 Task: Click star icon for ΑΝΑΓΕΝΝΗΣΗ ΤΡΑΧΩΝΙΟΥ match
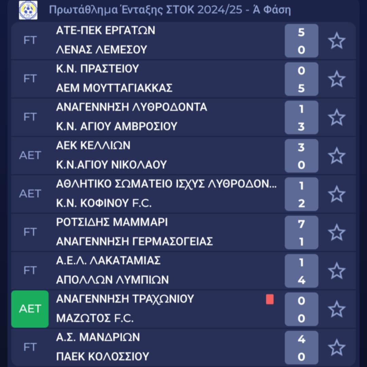[336, 309]
